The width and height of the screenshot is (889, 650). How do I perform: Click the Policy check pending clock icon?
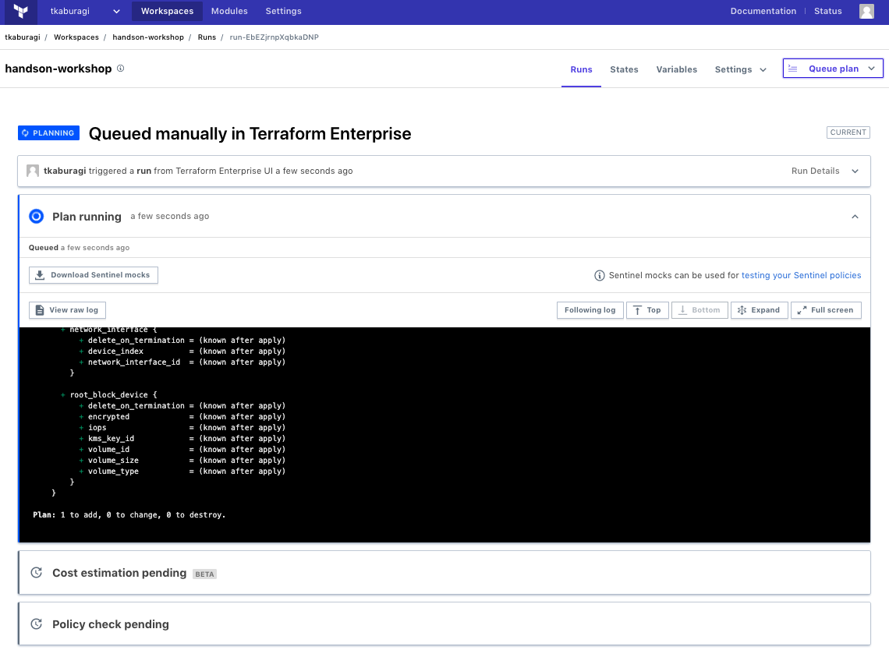pos(36,624)
